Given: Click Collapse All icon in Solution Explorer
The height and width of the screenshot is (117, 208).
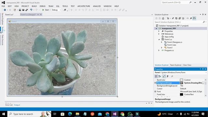Looking at the screenshot, I should point(180,18).
